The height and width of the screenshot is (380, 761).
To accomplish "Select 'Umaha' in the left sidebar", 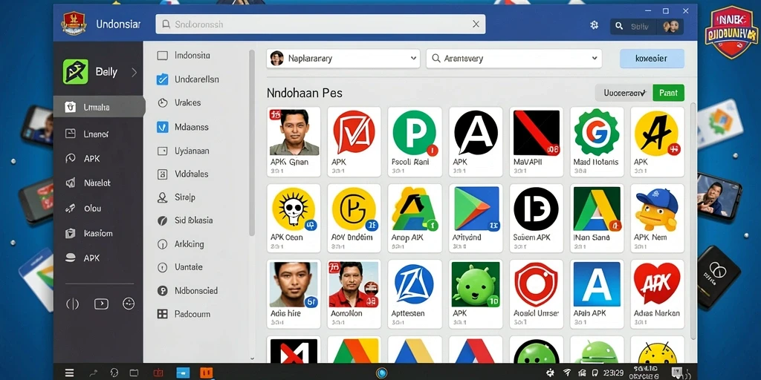I will pyautogui.click(x=99, y=107).
